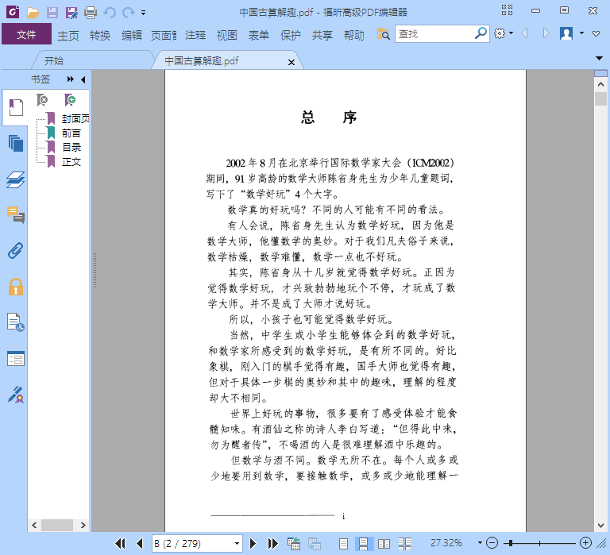The width and height of the screenshot is (610, 555).
Task: Open the comments panel
Action: pos(16,215)
